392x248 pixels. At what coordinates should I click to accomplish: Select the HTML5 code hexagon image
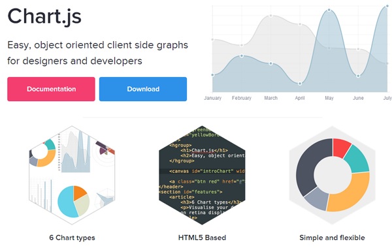tap(202, 176)
